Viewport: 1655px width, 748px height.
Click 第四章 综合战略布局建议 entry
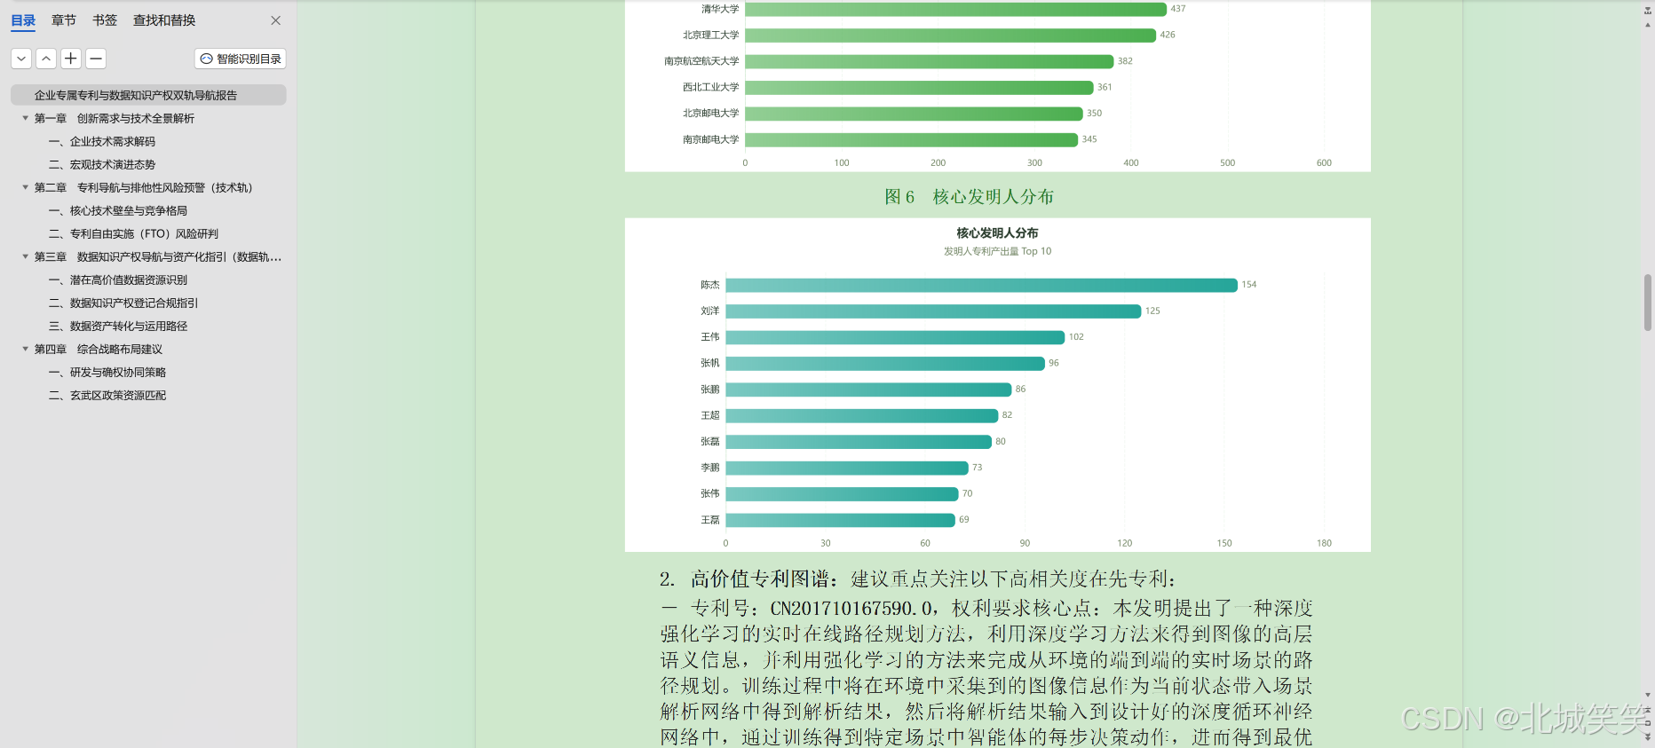[x=99, y=349]
